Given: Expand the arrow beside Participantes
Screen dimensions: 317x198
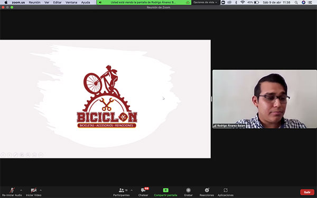Looking at the screenshot, I should coord(132,190).
